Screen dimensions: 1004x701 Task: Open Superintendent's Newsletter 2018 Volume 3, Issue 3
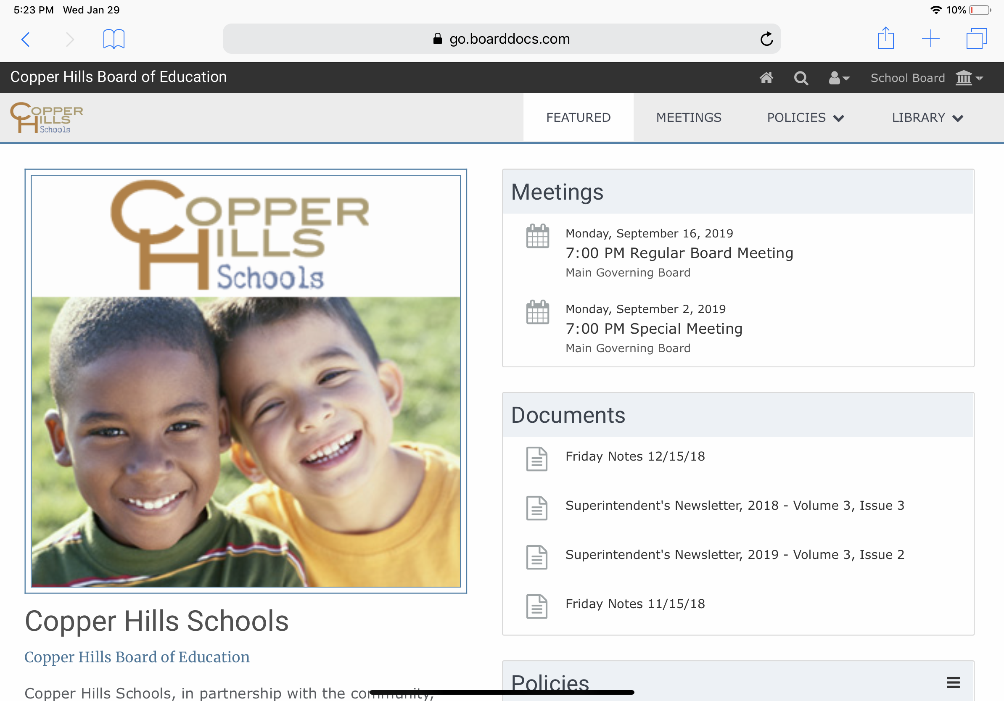[735, 506]
